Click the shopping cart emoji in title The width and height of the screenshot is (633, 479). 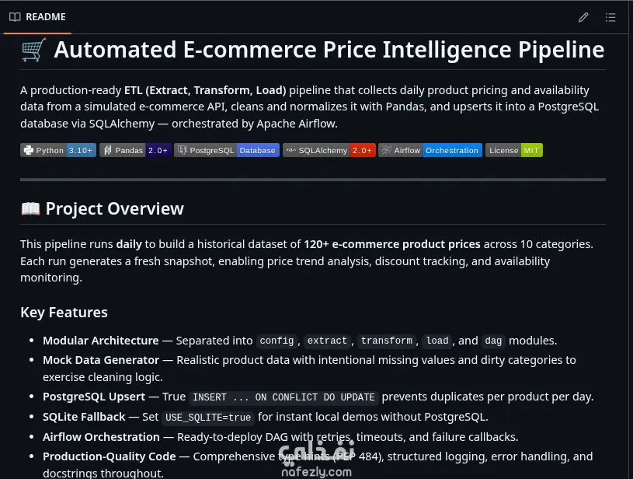click(x=34, y=50)
